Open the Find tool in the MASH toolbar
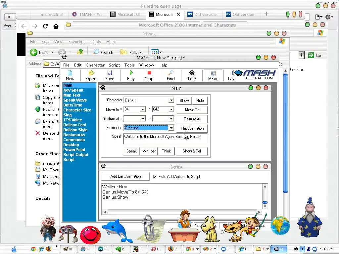Image resolution: width=339 pixels, height=254 pixels. (x=170, y=75)
